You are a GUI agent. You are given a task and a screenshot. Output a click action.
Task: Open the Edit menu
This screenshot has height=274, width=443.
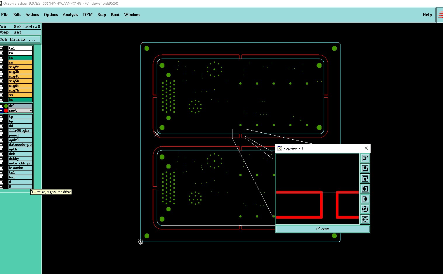click(17, 15)
